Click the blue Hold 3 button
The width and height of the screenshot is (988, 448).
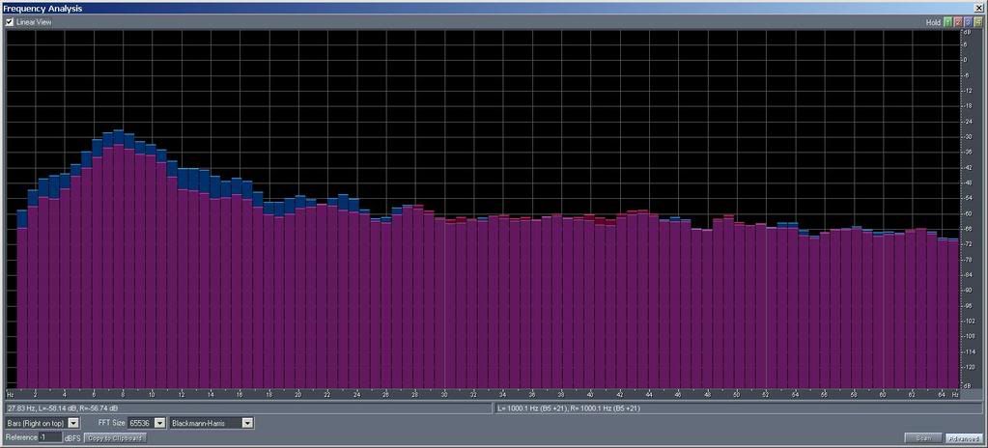[x=968, y=22]
